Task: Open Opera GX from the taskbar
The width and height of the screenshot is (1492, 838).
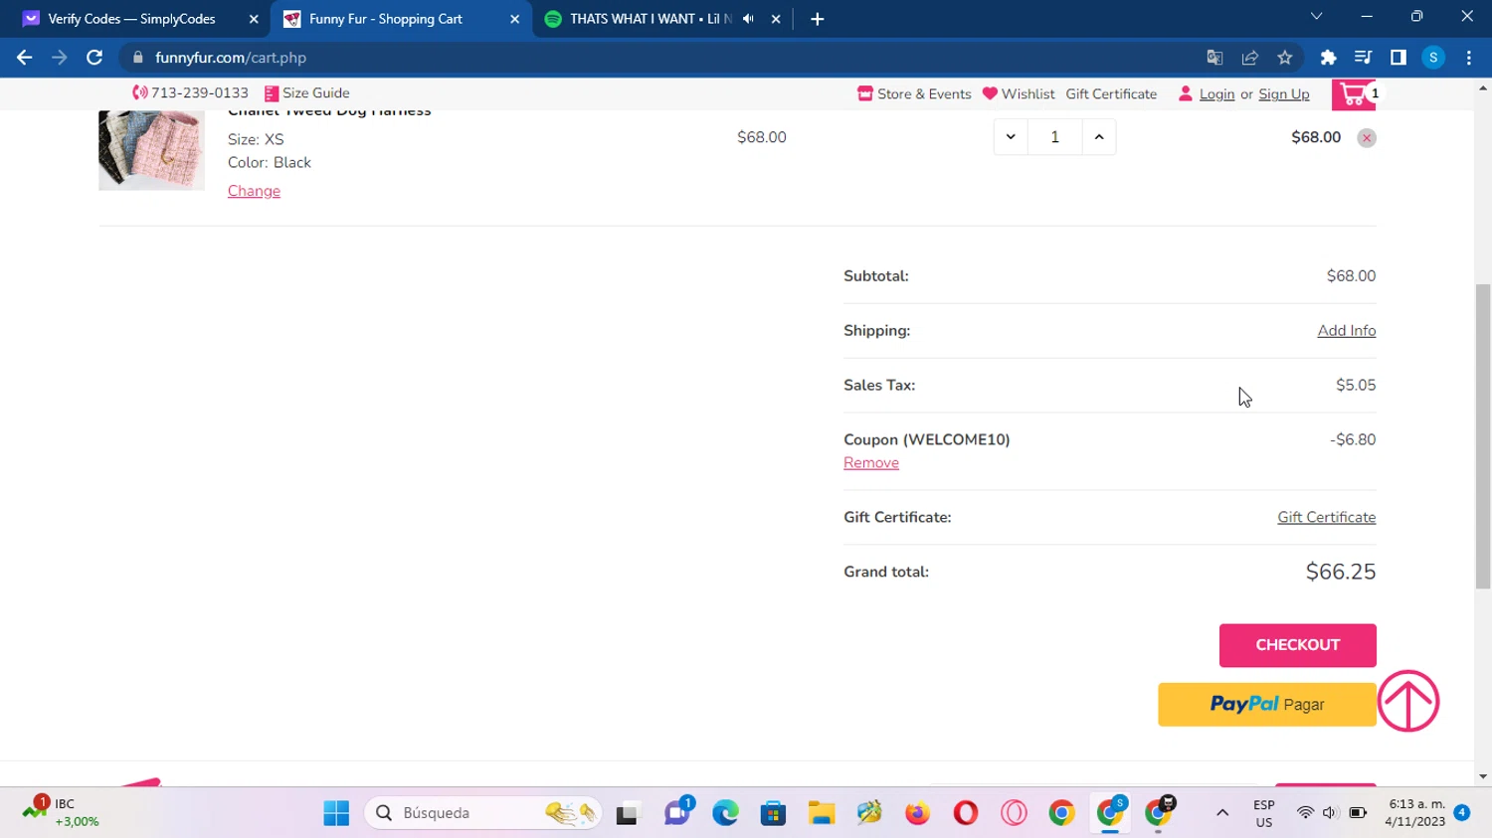Action: coord(1014,813)
